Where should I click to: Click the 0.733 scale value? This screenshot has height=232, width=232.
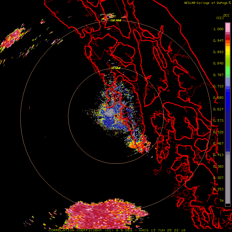(218, 86)
